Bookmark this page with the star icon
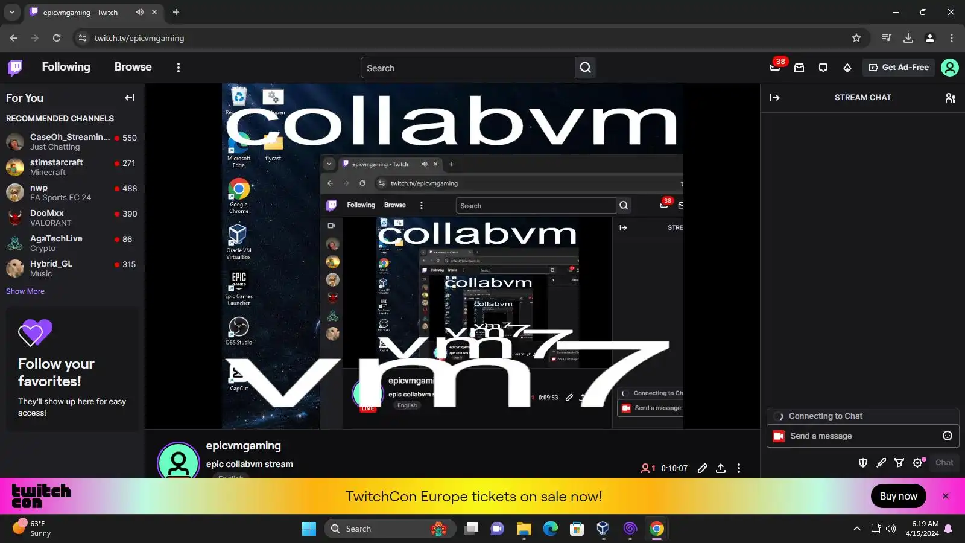This screenshot has height=543, width=965. pyautogui.click(x=856, y=38)
